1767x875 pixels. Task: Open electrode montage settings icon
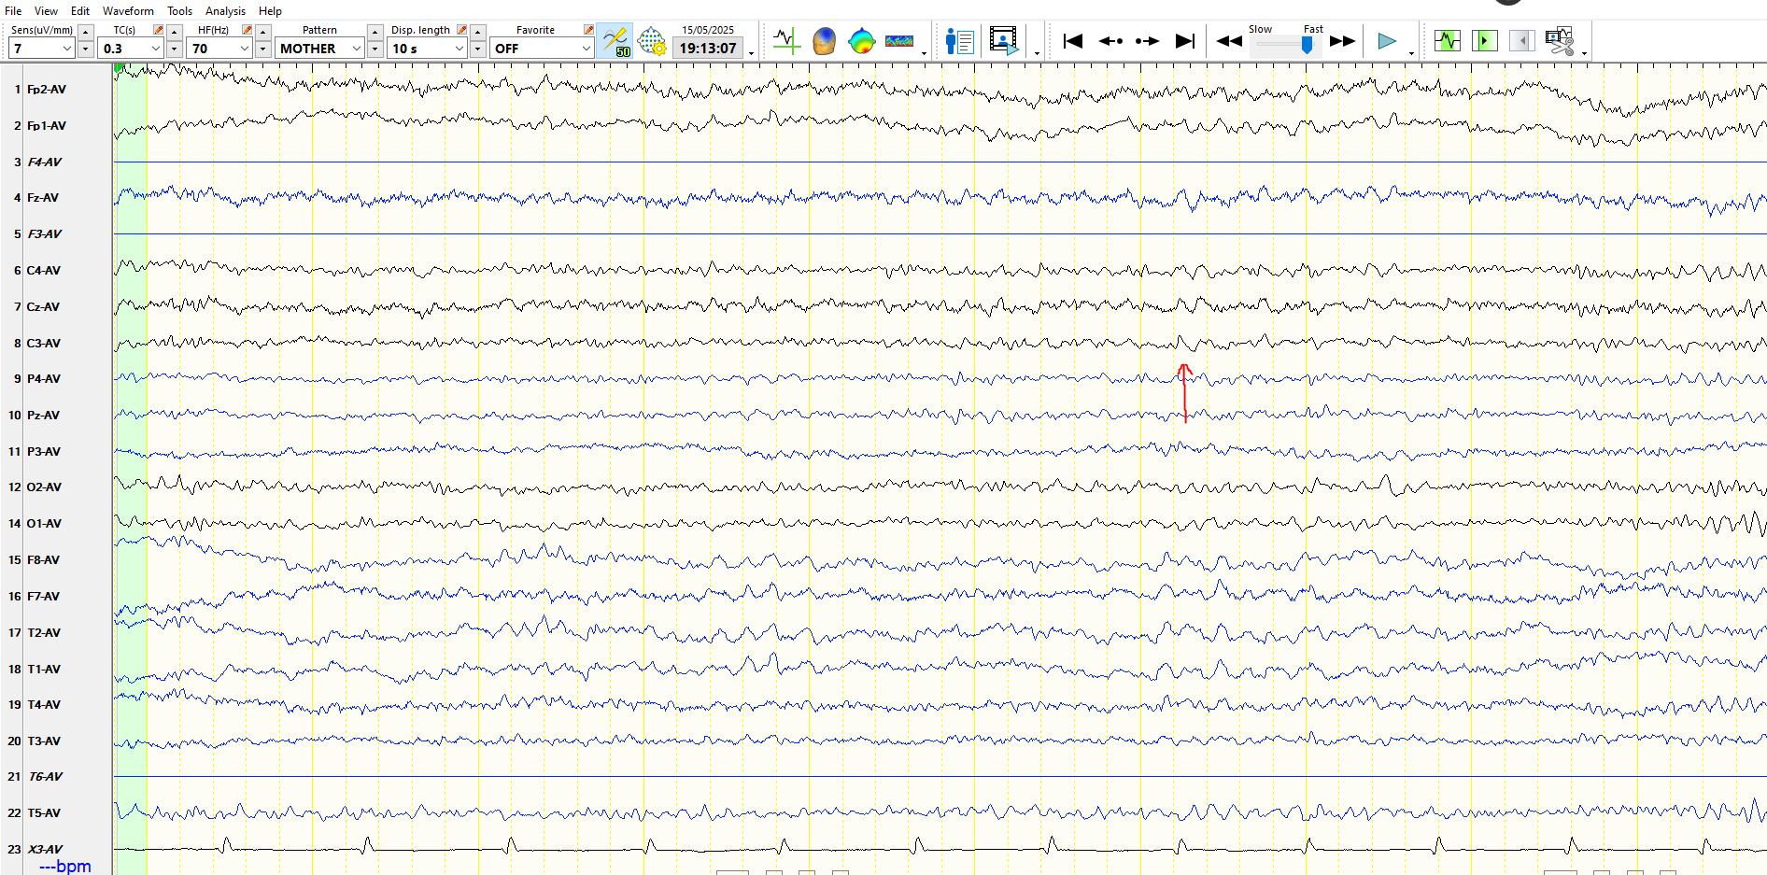[x=652, y=41]
